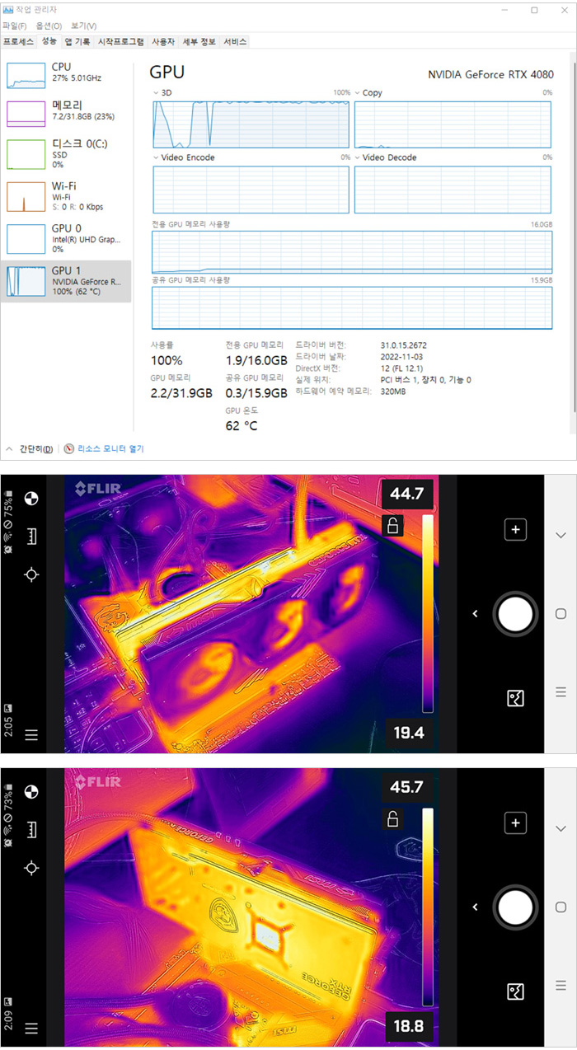Click the 62 °C GPU temperature value
This screenshot has height=1050, width=577.
pyautogui.click(x=242, y=425)
